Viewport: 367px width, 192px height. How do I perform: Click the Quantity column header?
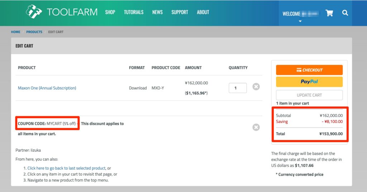(238, 68)
